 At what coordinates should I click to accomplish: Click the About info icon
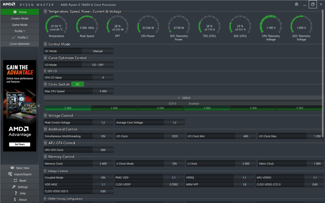[x=15, y=199]
